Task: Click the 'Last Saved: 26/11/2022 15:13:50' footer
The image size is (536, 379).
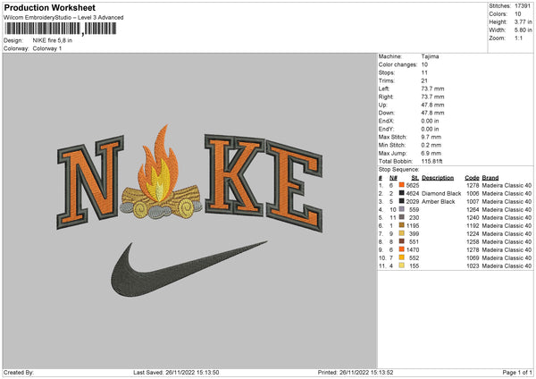Action: (176, 372)
